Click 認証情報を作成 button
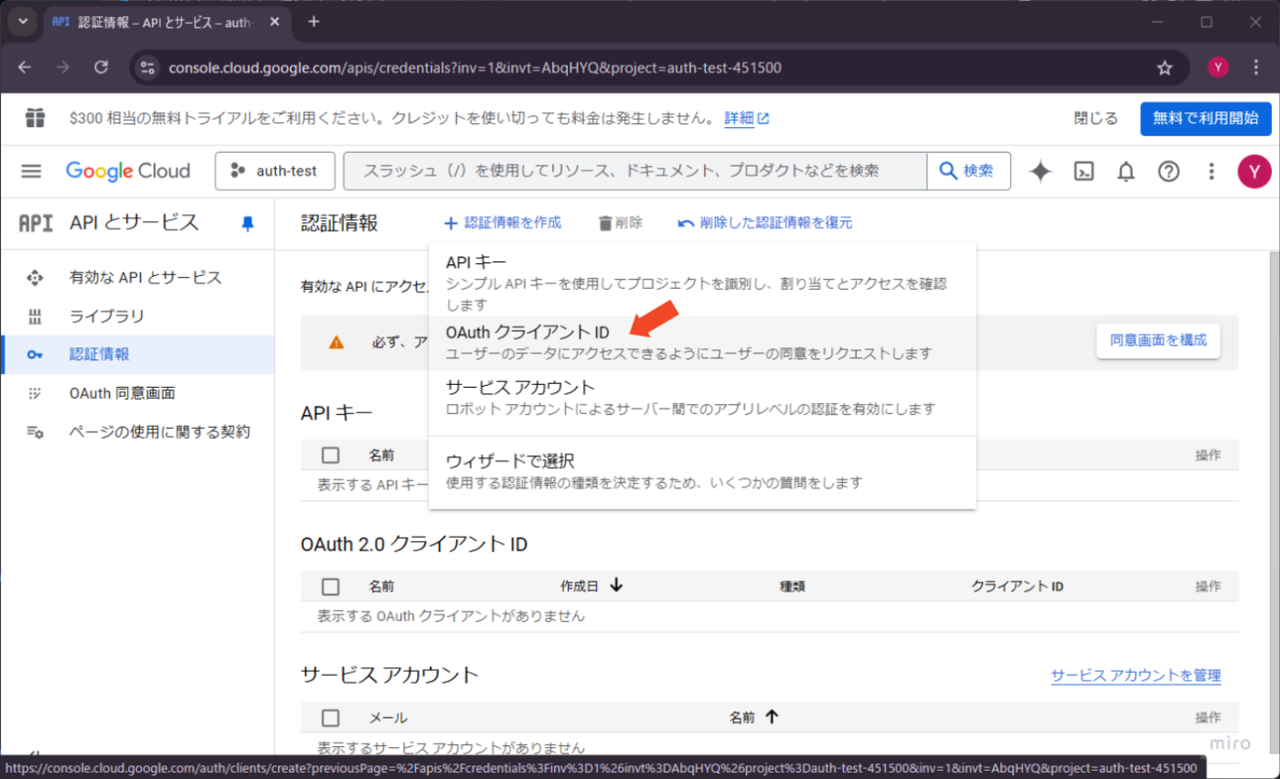Image resolution: width=1280 pixels, height=779 pixels. click(503, 222)
